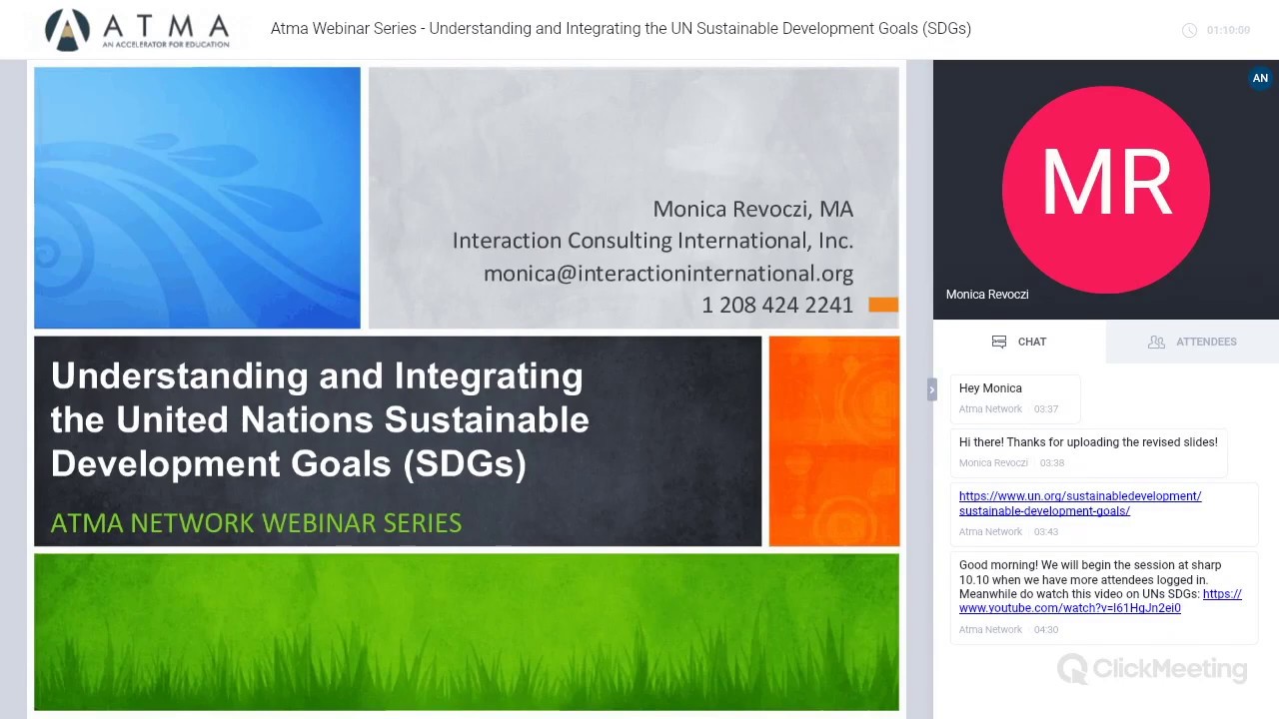Click the 03:38 chat timestamp
This screenshot has width=1279, height=719.
tap(1052, 463)
